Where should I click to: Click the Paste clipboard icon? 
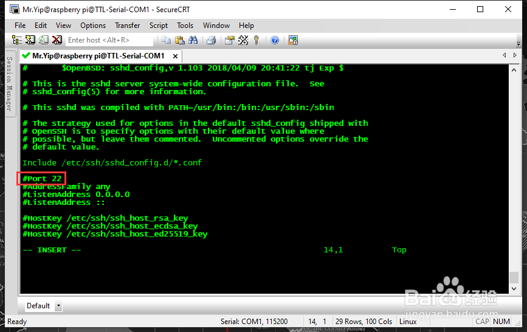[180, 40]
